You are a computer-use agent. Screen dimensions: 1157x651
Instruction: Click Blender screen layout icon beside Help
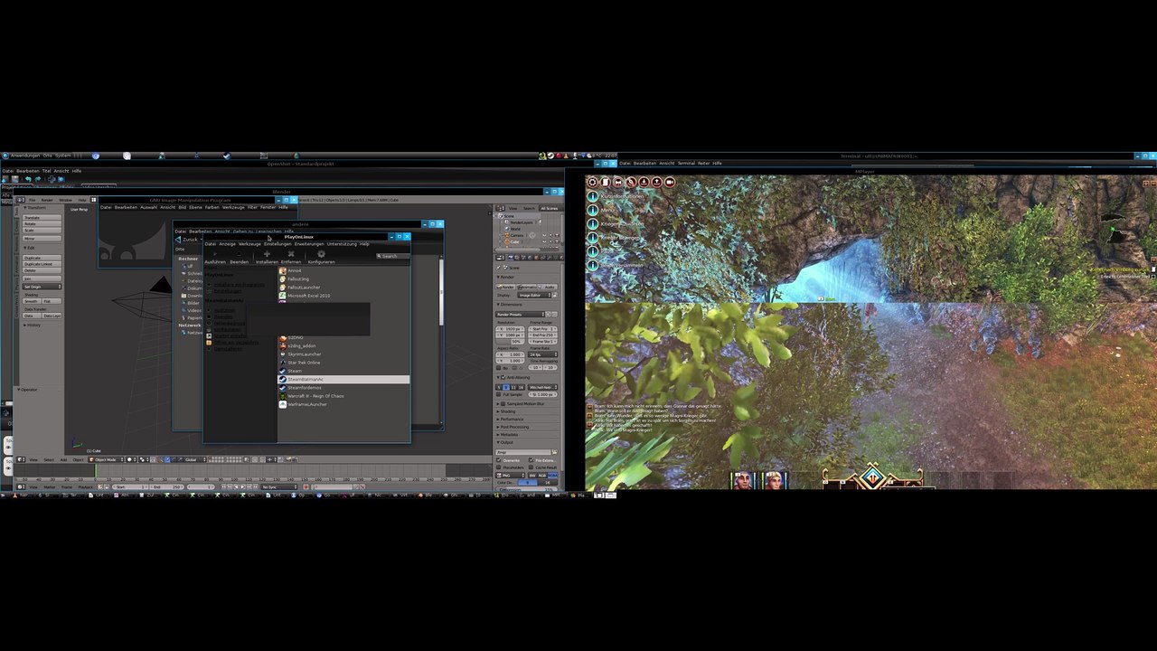click(93, 200)
